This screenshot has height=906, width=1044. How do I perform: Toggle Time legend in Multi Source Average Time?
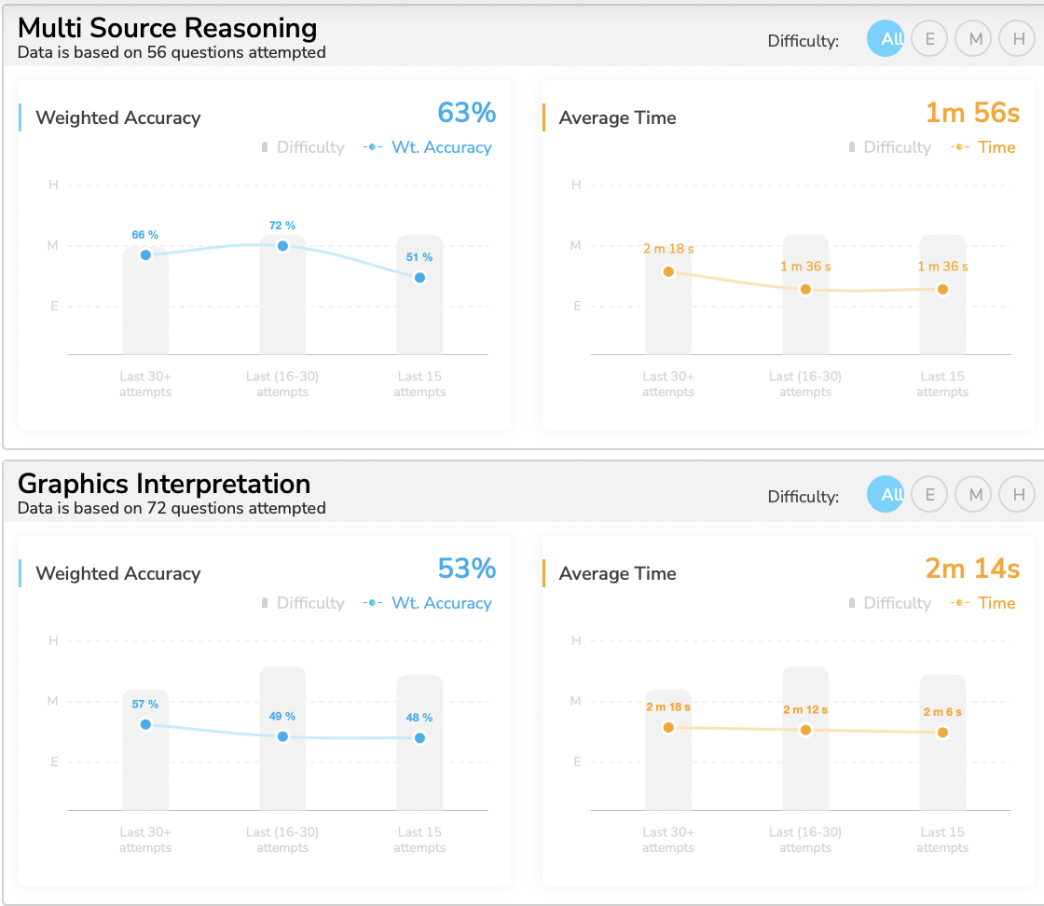coord(985,147)
